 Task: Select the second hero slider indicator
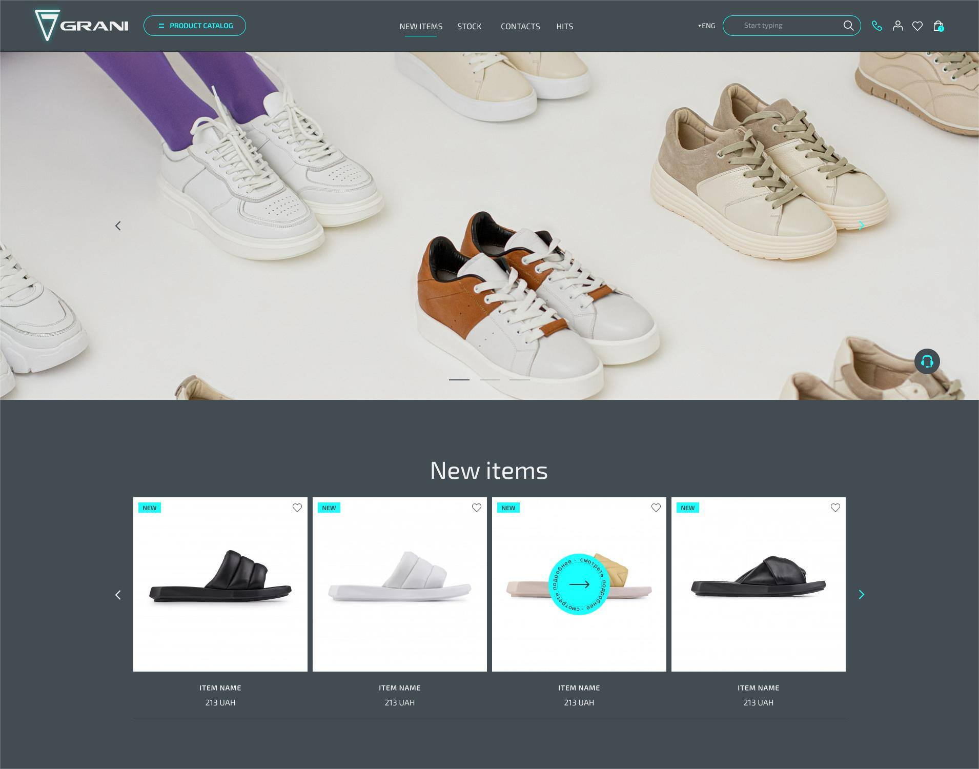point(489,379)
